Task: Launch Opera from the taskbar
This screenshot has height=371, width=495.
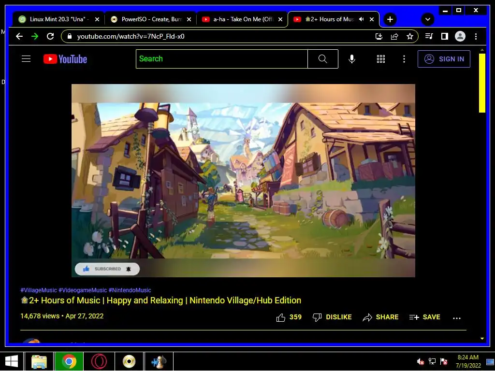Action: pos(99,361)
